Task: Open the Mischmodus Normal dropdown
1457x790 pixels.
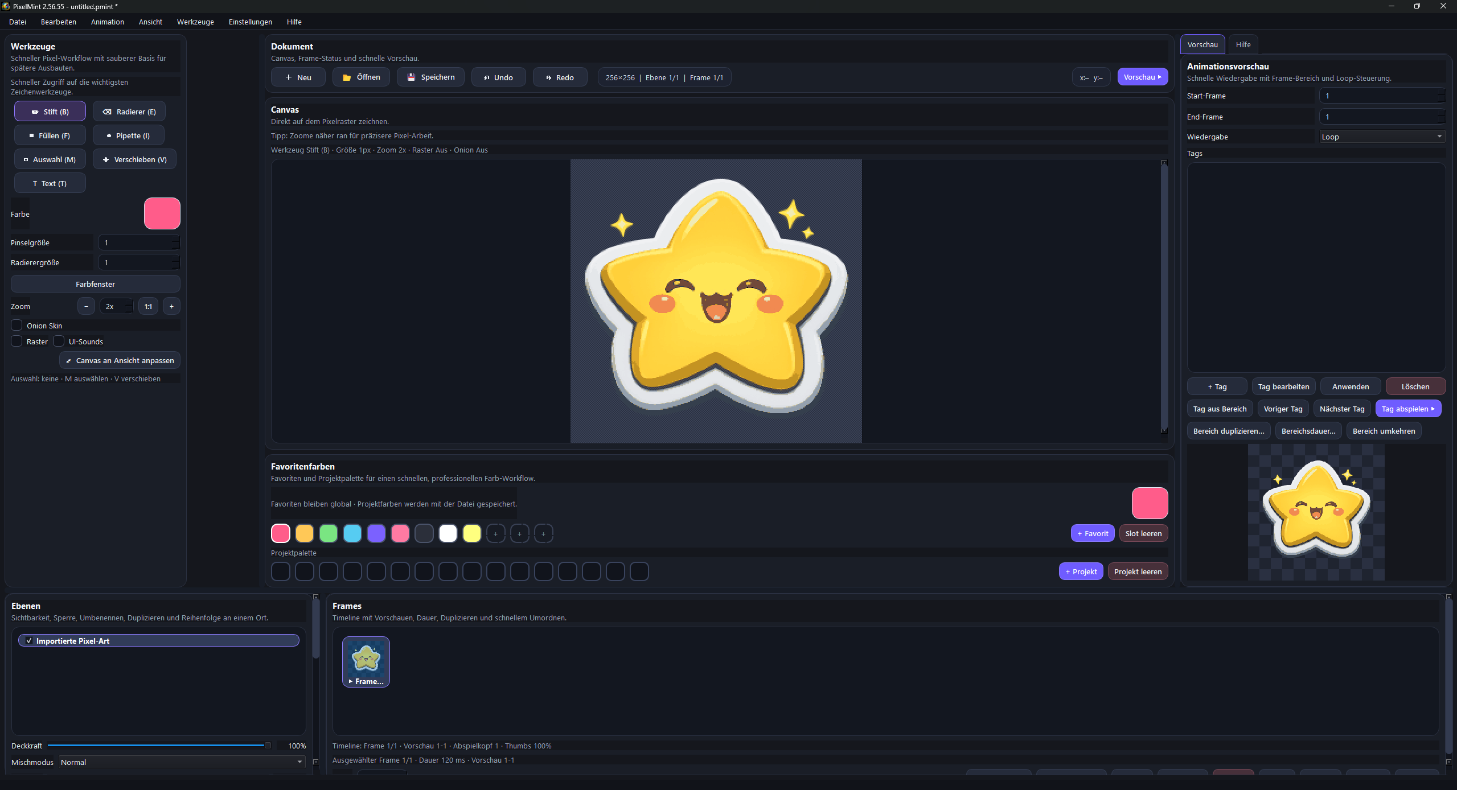Action: (x=182, y=762)
